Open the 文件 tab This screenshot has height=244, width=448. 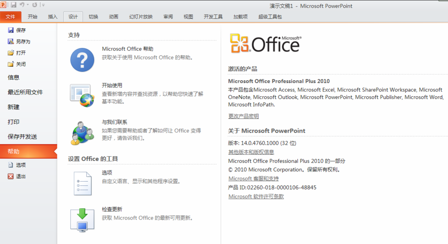pos(11,16)
